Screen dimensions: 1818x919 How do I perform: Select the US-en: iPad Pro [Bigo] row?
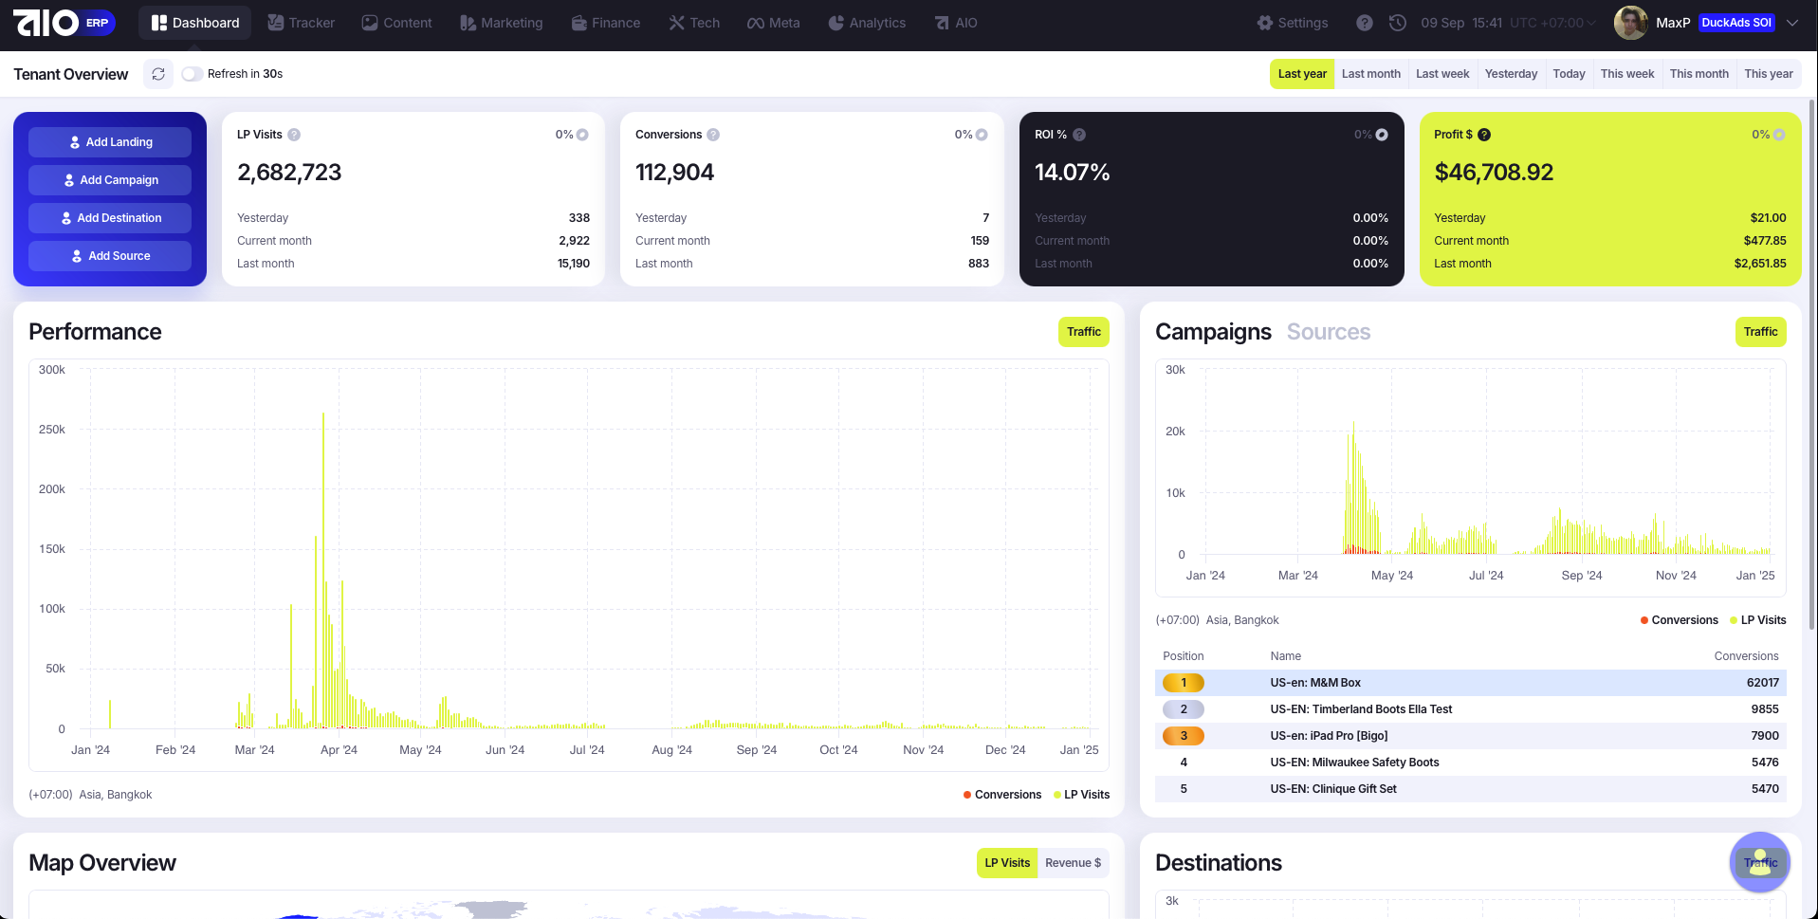1471,736
